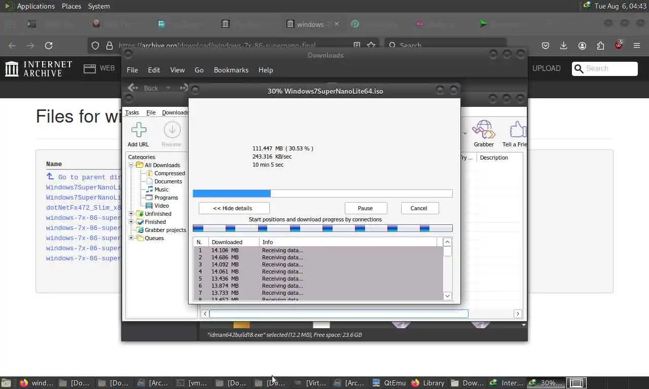Open the Firefox account icon

point(582,46)
